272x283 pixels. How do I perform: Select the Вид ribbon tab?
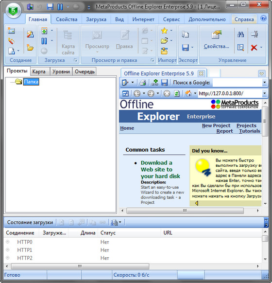(119, 19)
